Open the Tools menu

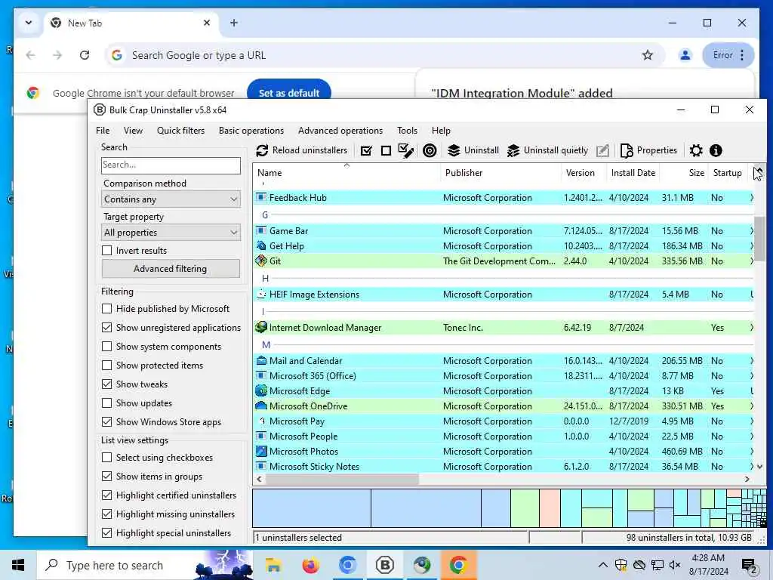pyautogui.click(x=407, y=131)
